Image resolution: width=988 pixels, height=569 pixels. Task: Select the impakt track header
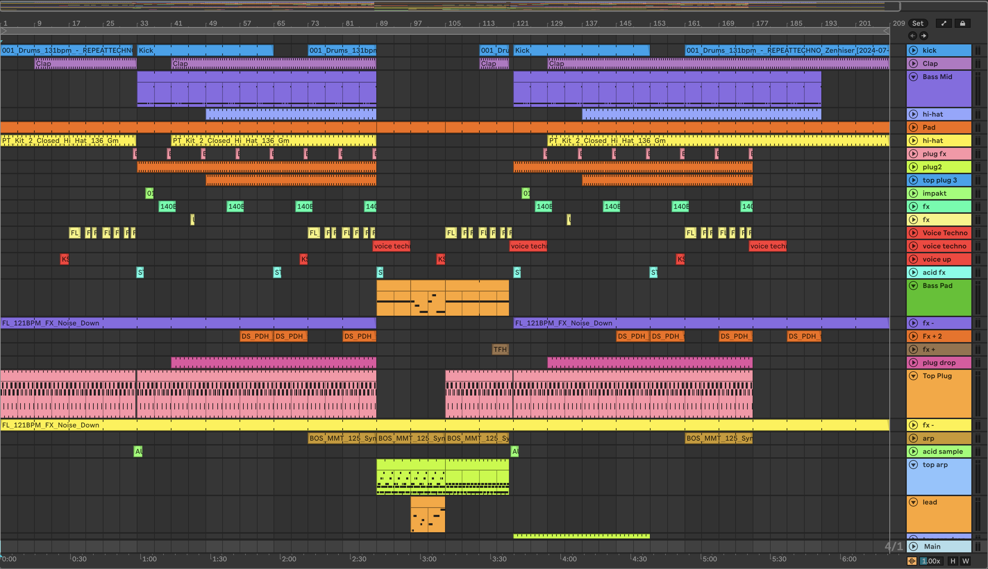click(x=946, y=194)
